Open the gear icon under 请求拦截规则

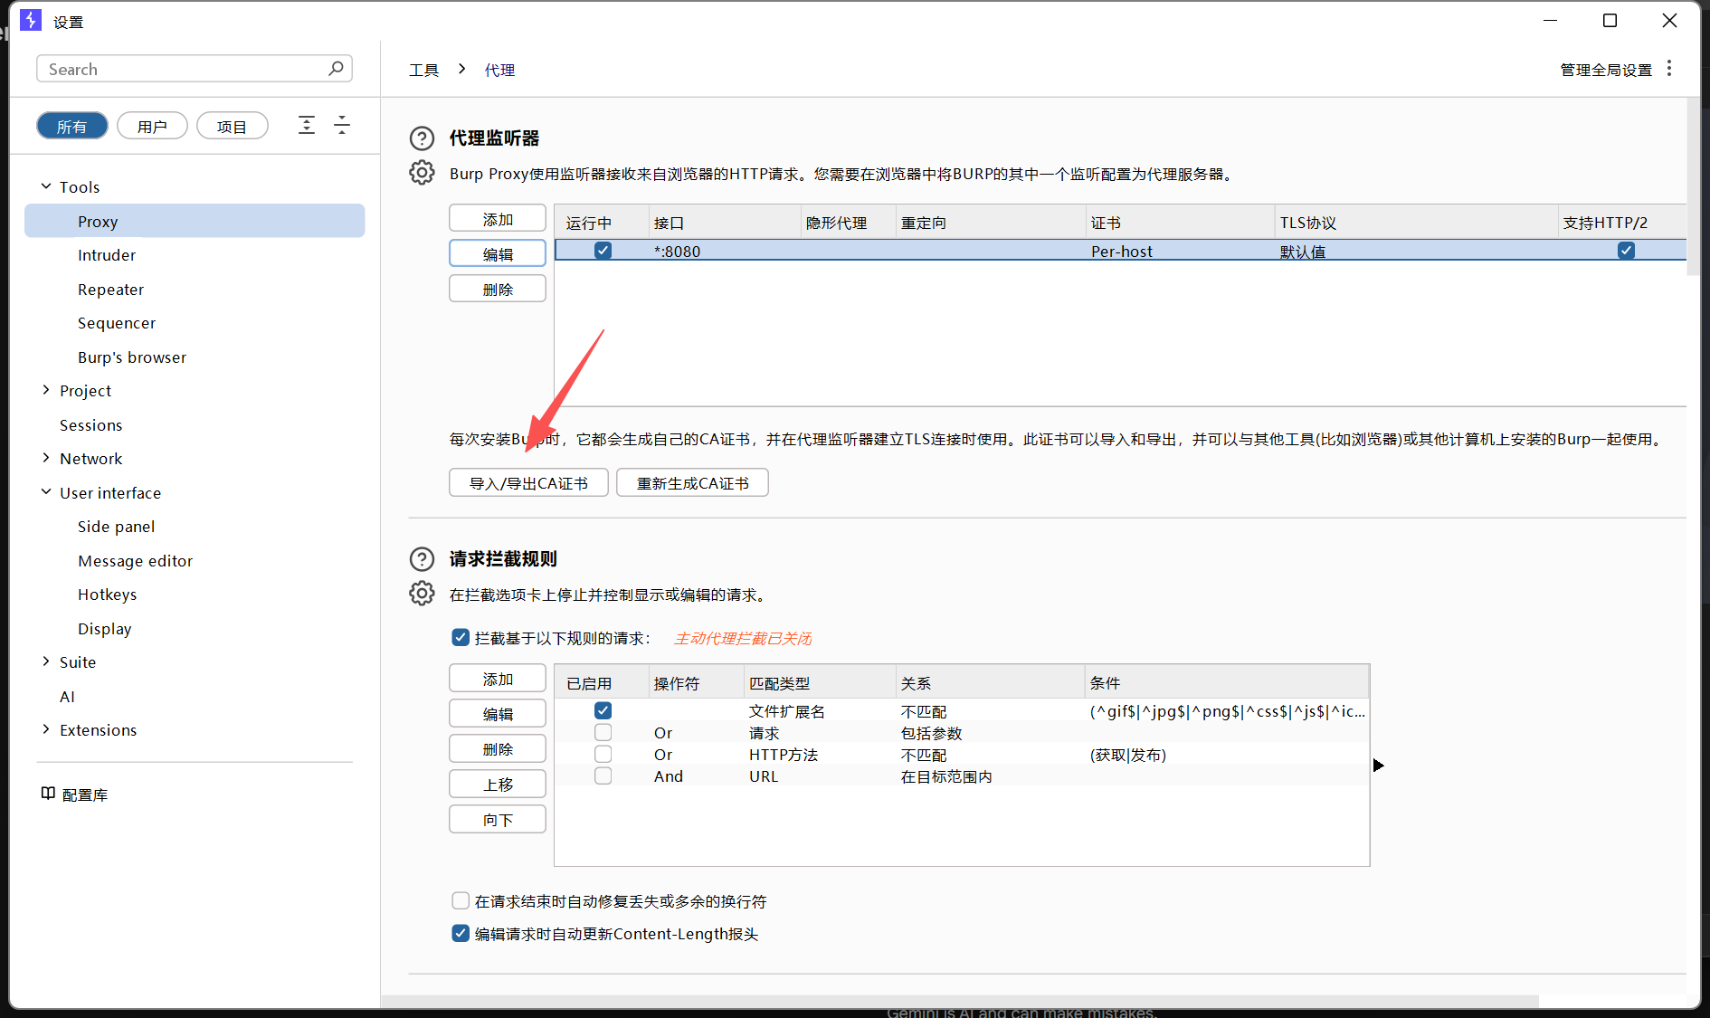click(x=422, y=594)
